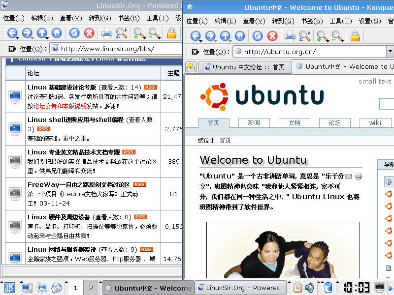This screenshot has width=394, height=295.
Task: Open 设置(S) menu in the Ubuntu window
Action: pyautogui.click(x=370, y=21)
